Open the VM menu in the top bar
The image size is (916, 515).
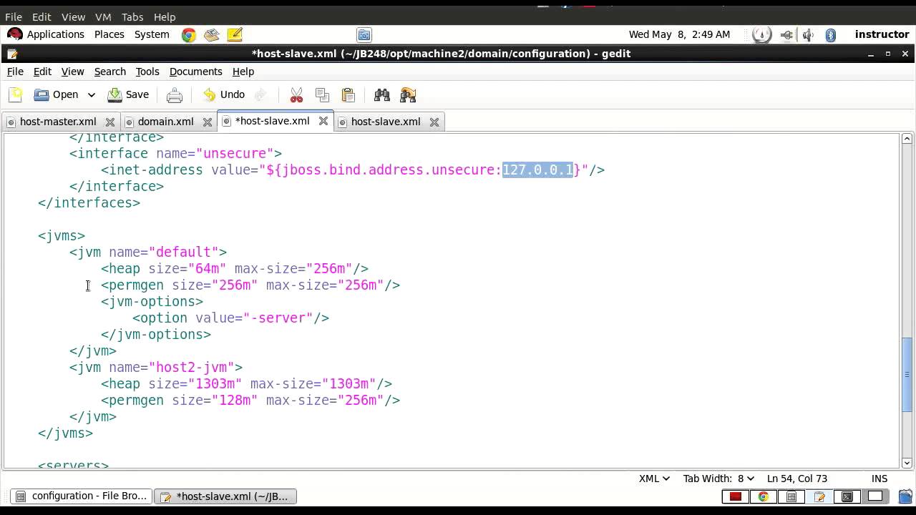(103, 16)
